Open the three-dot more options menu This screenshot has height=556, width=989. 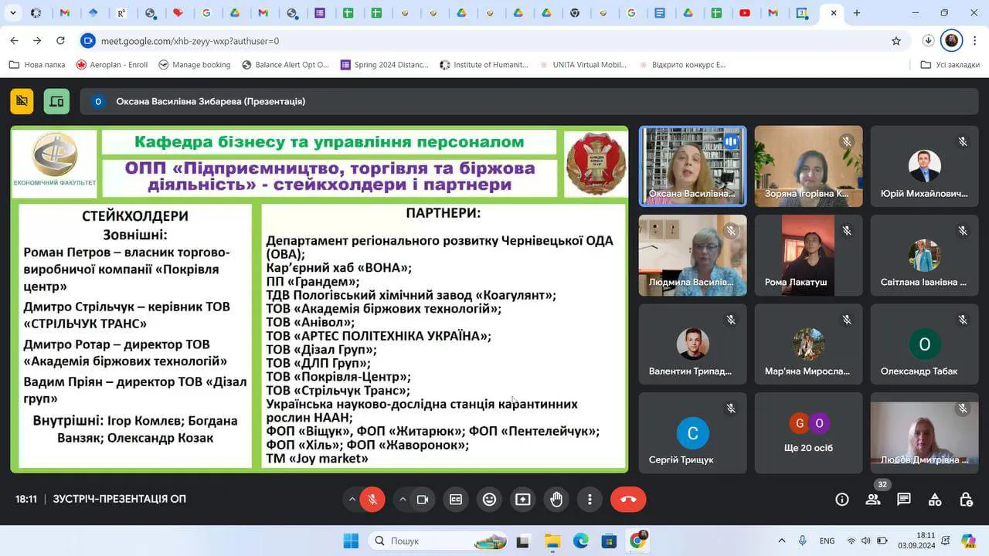[590, 500]
